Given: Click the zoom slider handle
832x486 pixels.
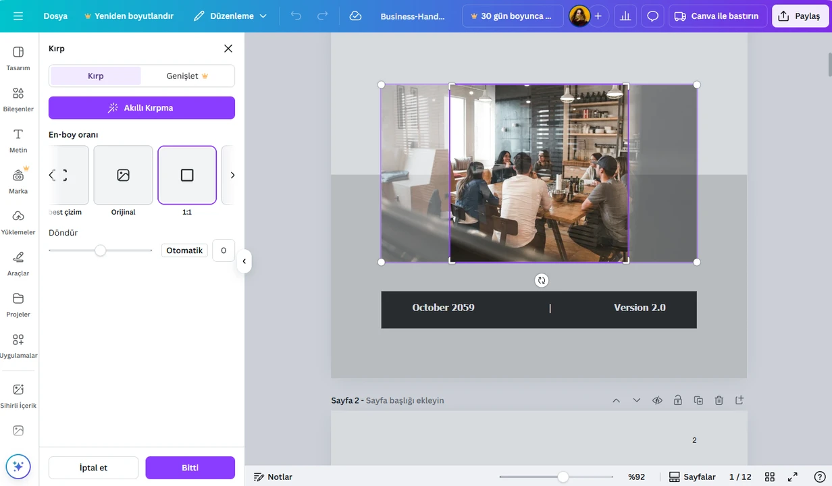Looking at the screenshot, I should click(563, 477).
